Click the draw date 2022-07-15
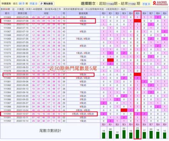This screenshot has width=169, height=141. (22, 28)
